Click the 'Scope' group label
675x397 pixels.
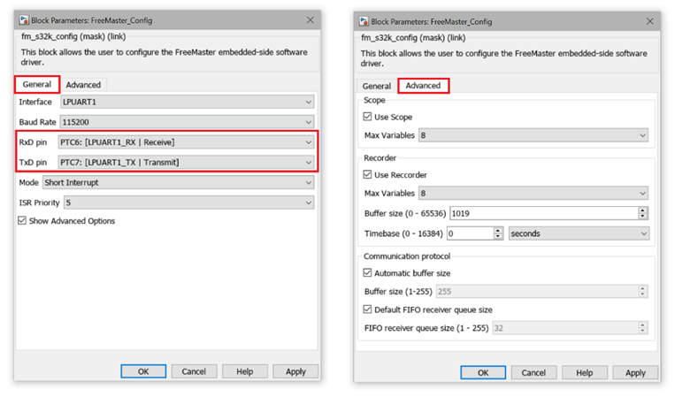pyautogui.click(x=374, y=100)
